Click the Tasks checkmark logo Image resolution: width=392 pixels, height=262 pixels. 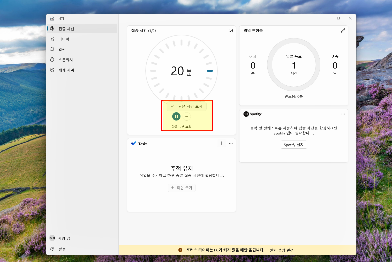point(134,144)
